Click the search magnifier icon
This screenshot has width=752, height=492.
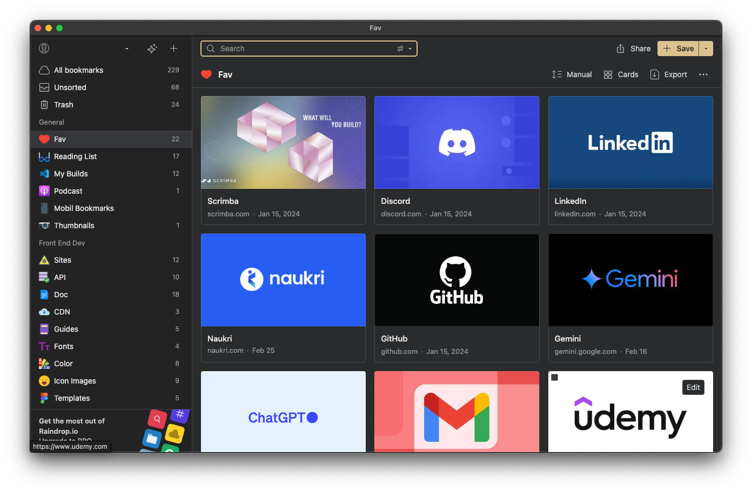pyautogui.click(x=211, y=49)
